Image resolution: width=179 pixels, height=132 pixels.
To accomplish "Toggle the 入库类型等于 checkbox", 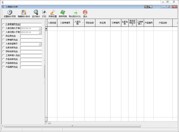I will [x=3, y=44].
